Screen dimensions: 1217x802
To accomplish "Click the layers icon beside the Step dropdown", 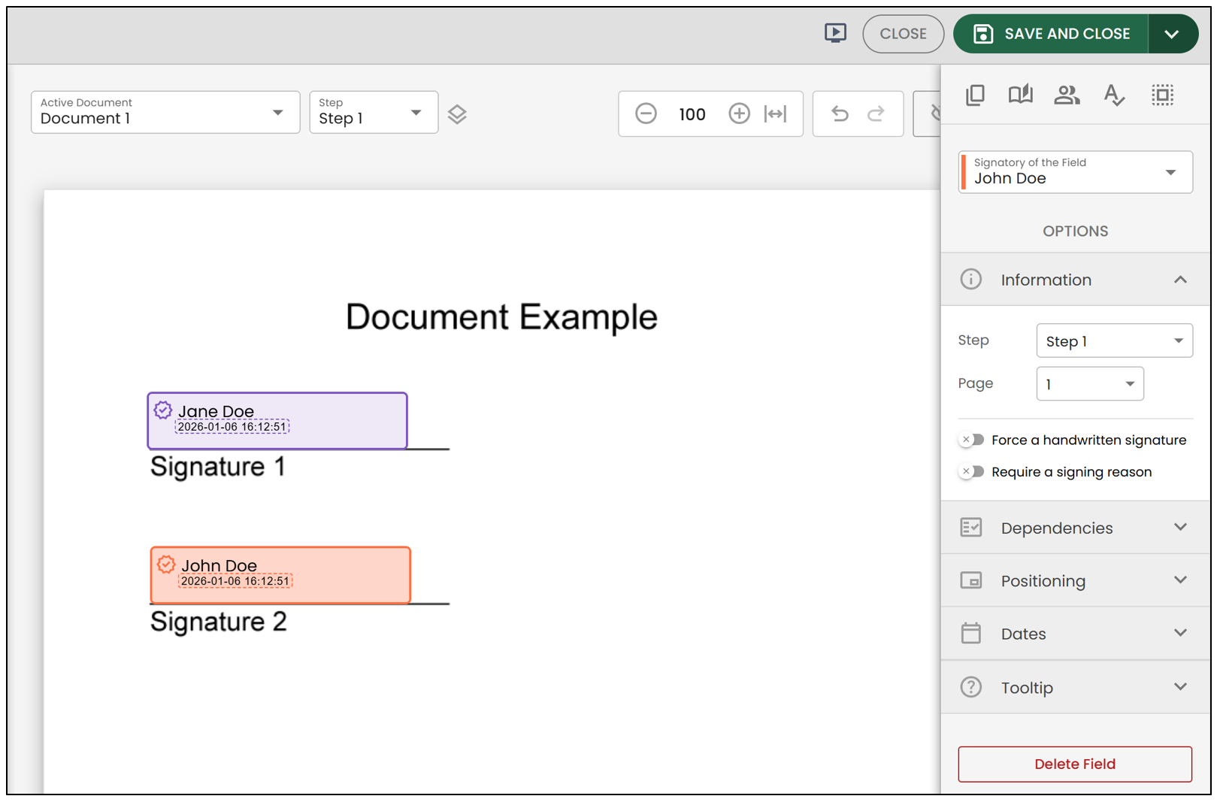I will (457, 114).
